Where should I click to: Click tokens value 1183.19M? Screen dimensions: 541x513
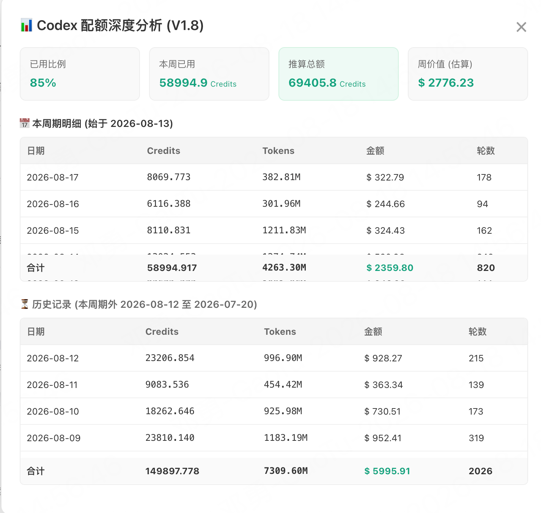tap(286, 438)
